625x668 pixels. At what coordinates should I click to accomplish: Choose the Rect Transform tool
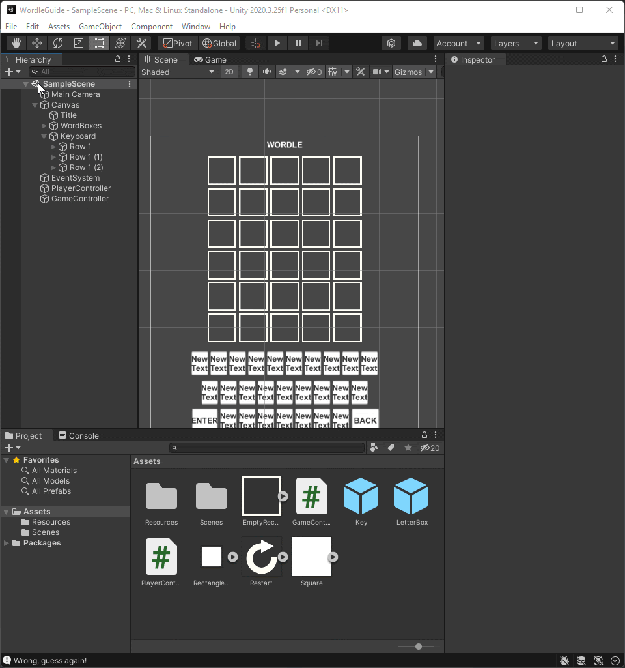[99, 43]
